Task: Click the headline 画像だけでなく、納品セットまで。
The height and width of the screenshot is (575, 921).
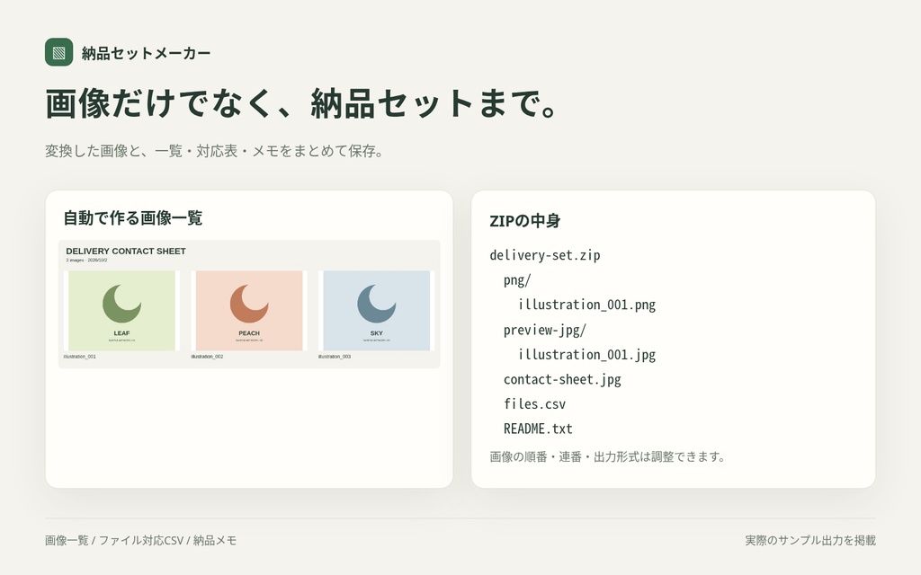Action: point(300,103)
